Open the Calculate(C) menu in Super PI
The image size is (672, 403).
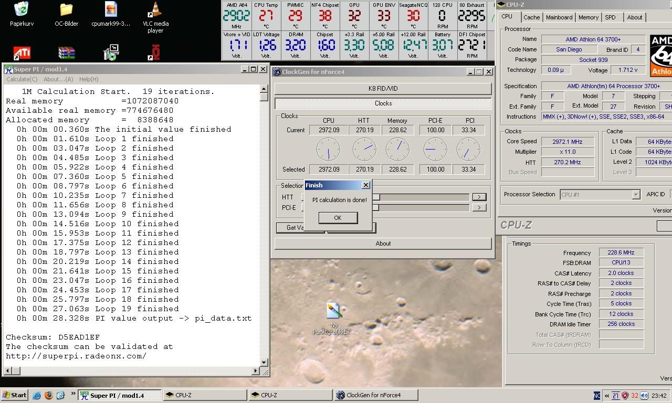pos(22,79)
